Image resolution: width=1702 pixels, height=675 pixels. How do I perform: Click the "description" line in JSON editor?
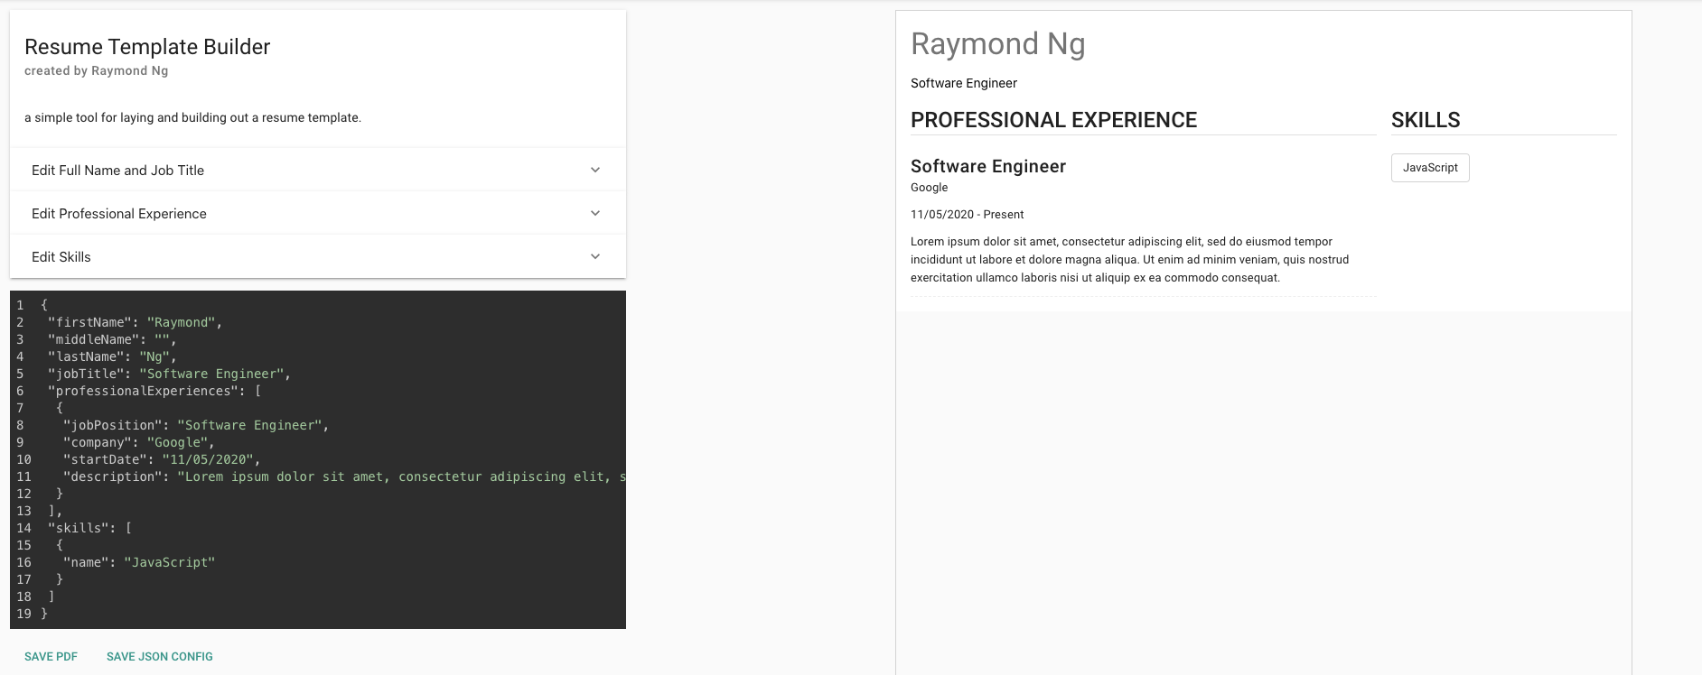coord(344,476)
